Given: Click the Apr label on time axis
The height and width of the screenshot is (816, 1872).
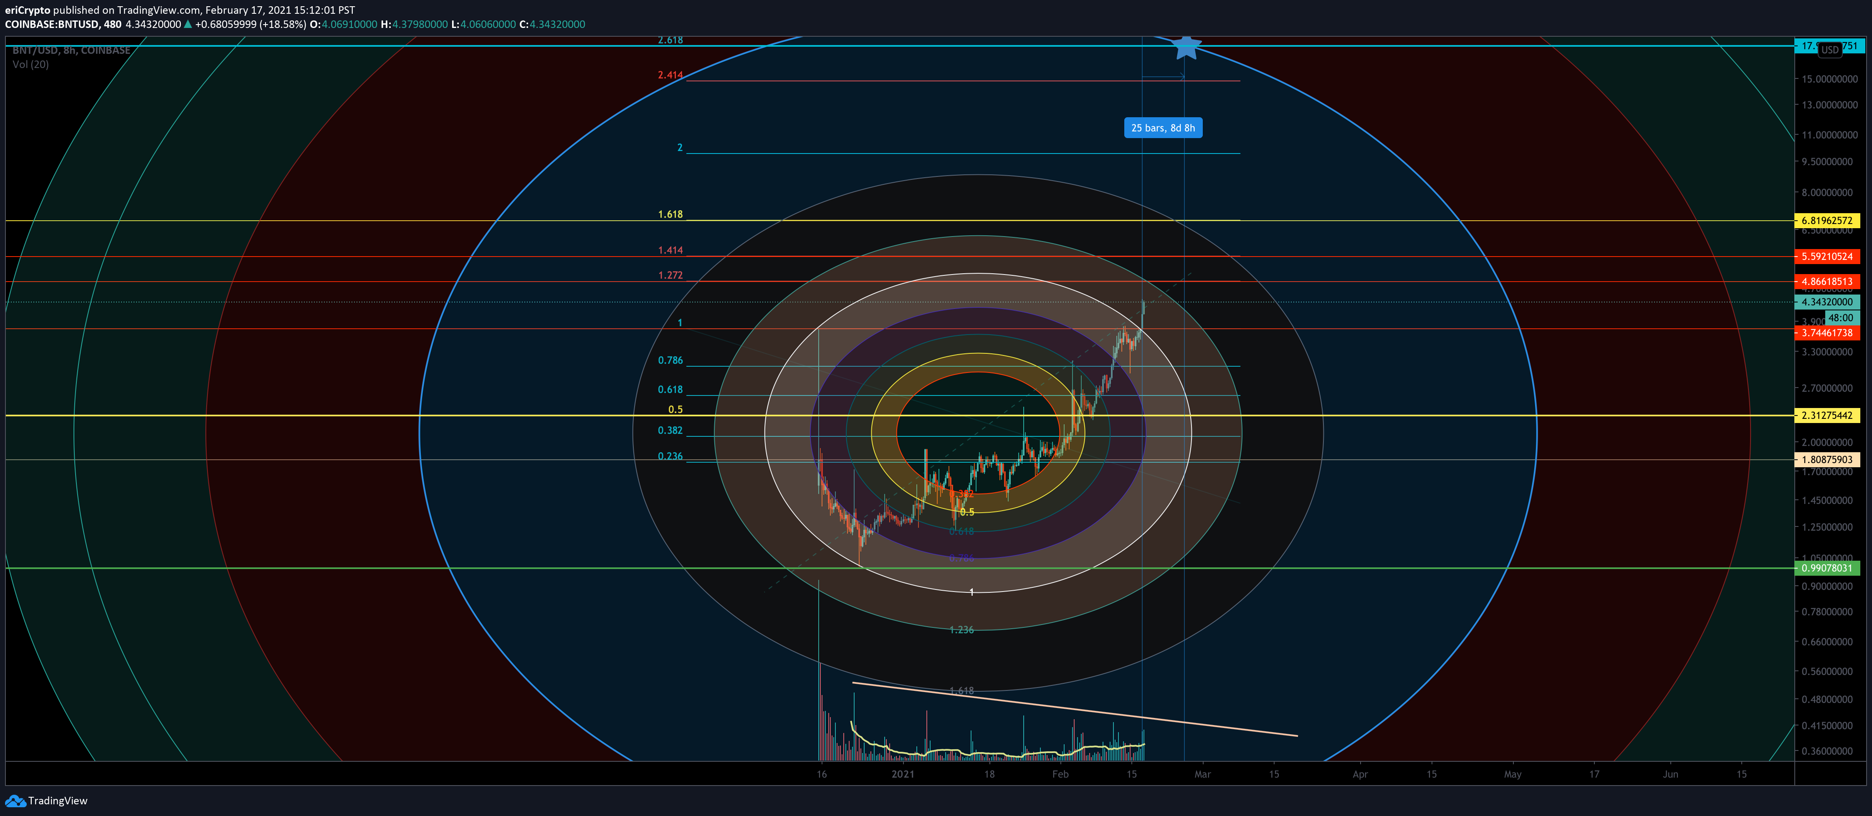Looking at the screenshot, I should [1360, 775].
